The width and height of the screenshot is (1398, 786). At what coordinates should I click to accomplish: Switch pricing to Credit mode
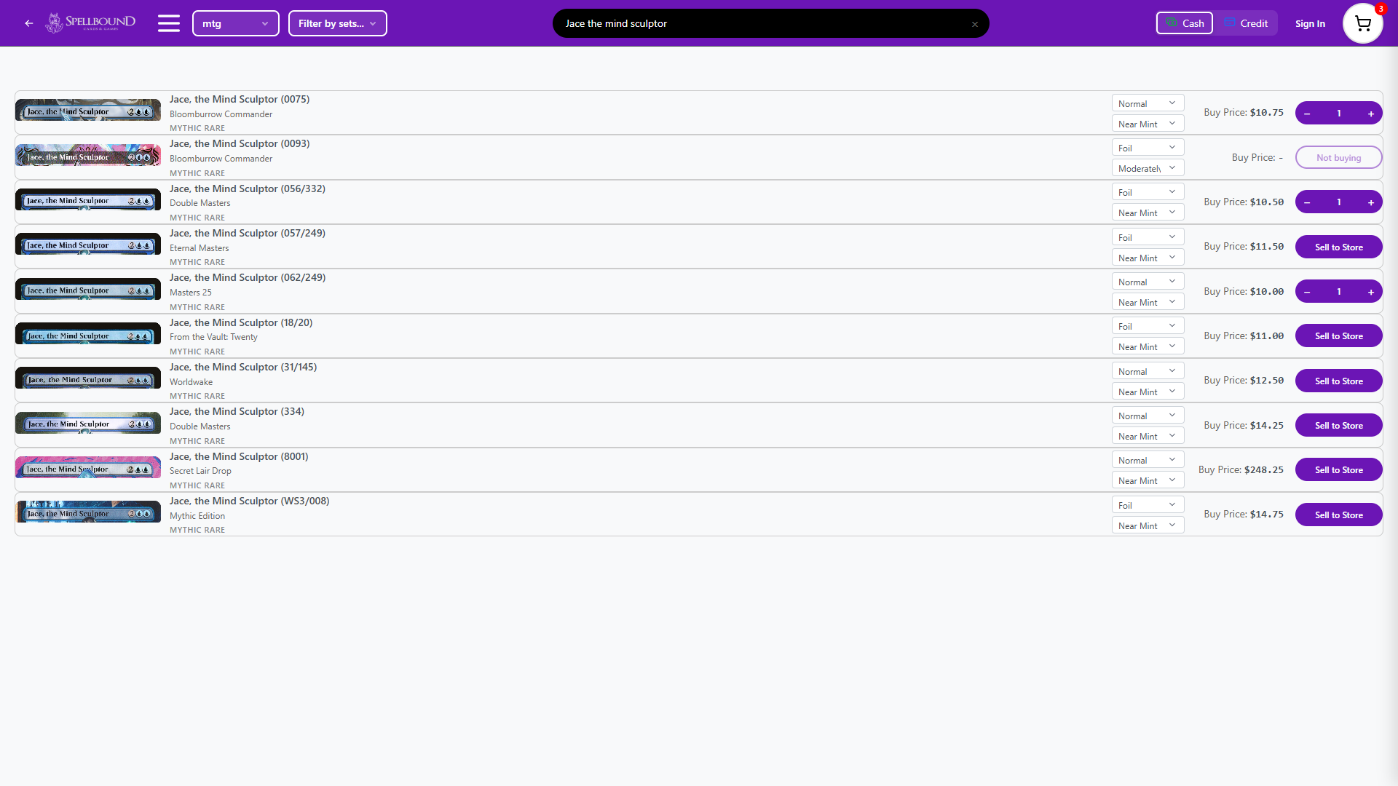(x=1245, y=23)
